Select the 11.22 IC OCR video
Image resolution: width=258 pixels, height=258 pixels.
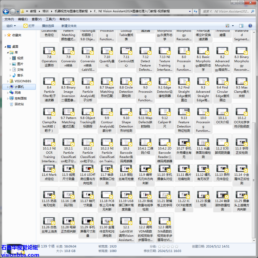(184, 199)
